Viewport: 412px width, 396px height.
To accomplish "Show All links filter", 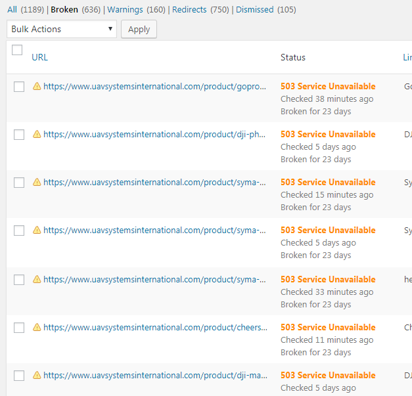I will point(12,10).
